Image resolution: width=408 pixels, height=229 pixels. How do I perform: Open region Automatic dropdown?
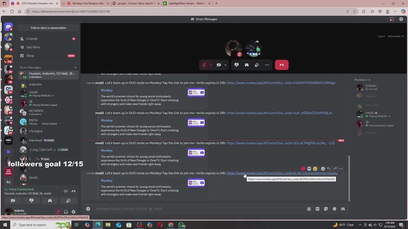(x=396, y=36)
